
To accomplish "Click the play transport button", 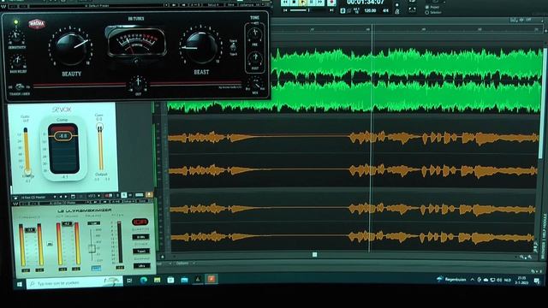I will point(303,2).
